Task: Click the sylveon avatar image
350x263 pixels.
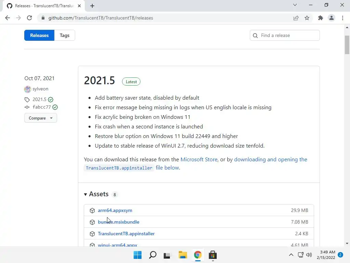Action: [x=28, y=89]
